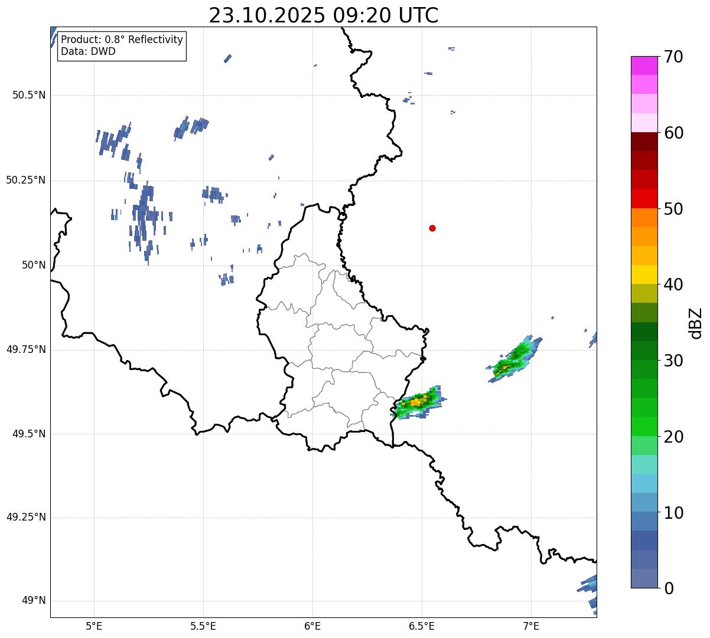
Task: Click the 6.5°E longitude tick label
Action: click(x=422, y=626)
